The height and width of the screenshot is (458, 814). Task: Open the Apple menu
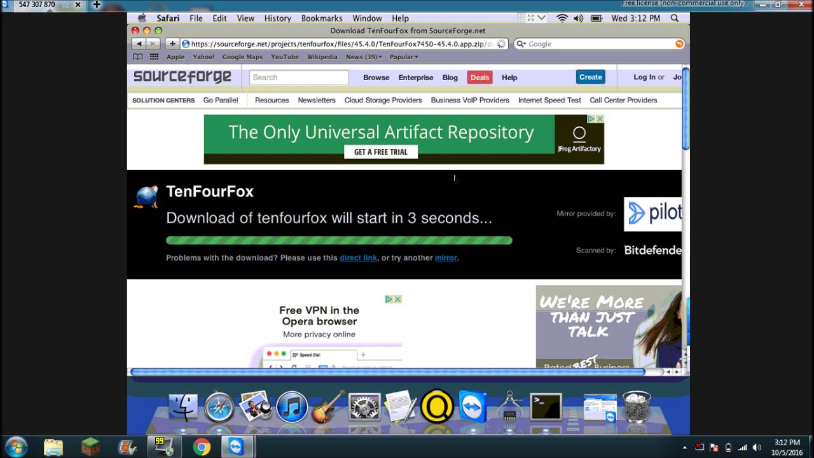coord(142,18)
